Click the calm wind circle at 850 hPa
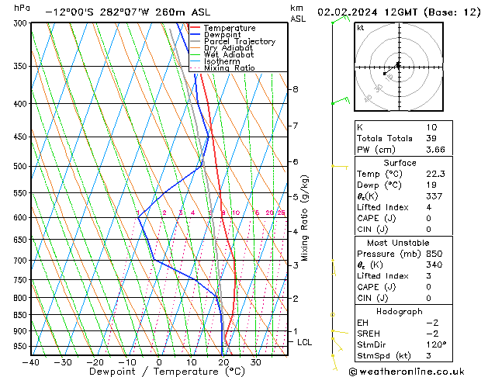488x377 pixels. (x=332, y=315)
